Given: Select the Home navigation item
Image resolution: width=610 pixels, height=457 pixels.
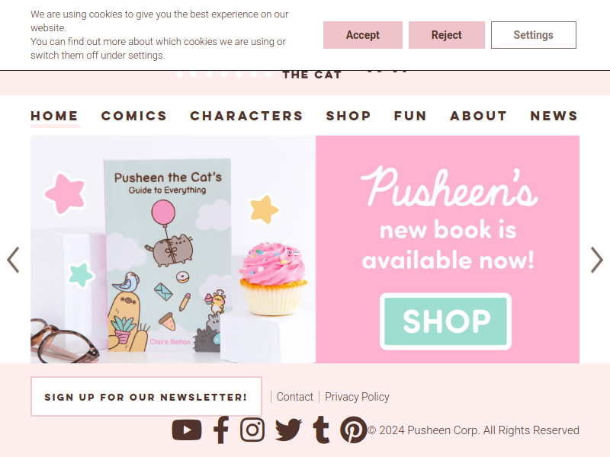Looking at the screenshot, I should (54, 116).
